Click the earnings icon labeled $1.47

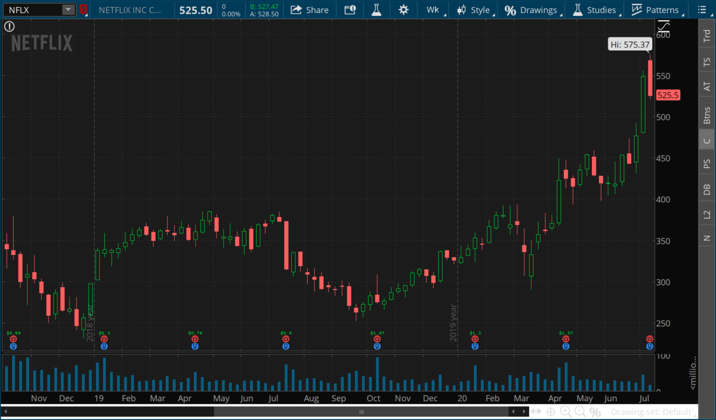(x=376, y=339)
